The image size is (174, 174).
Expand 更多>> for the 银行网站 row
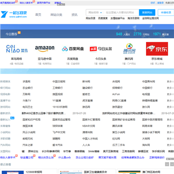[170, 88]
